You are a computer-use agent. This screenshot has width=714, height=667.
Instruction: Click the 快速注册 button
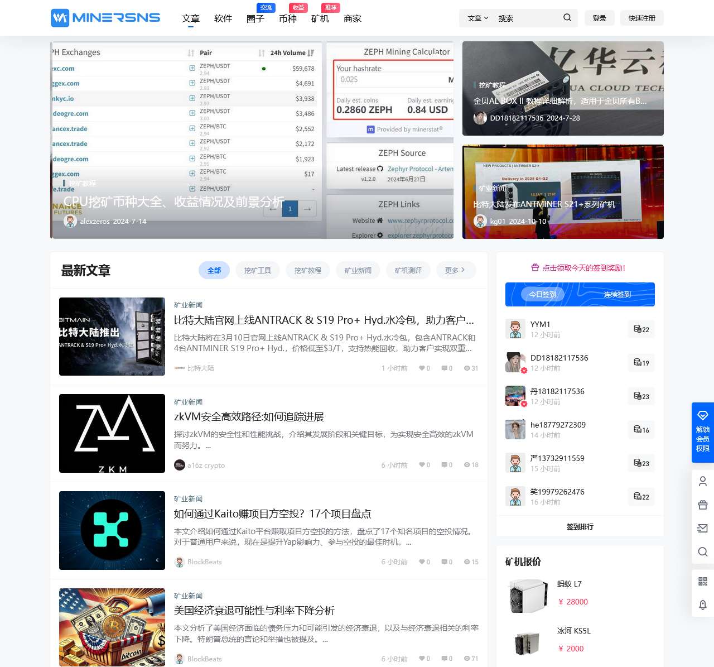pyautogui.click(x=642, y=18)
